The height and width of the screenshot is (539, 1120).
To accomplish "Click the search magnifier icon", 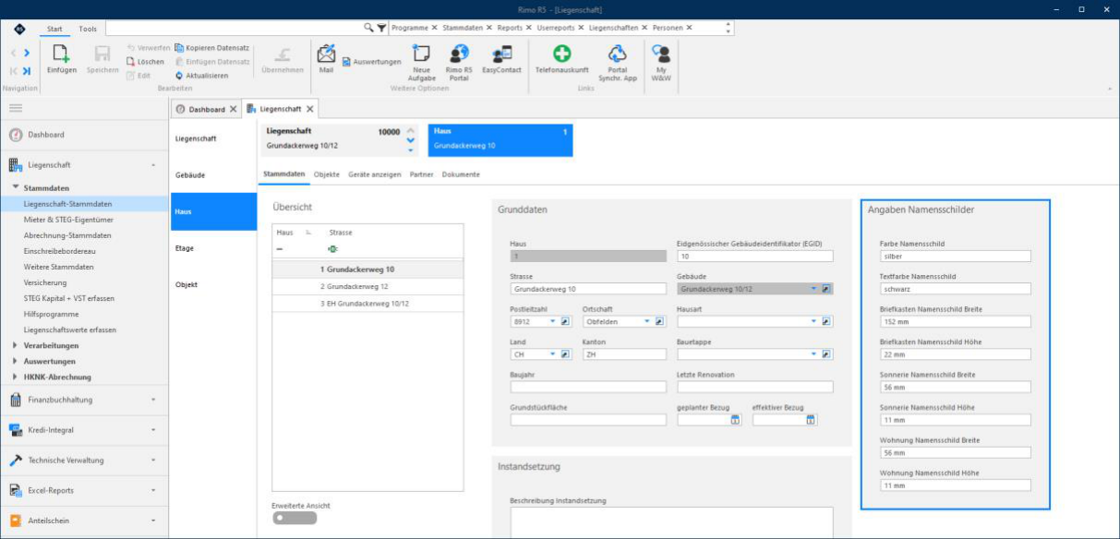I will (x=368, y=28).
